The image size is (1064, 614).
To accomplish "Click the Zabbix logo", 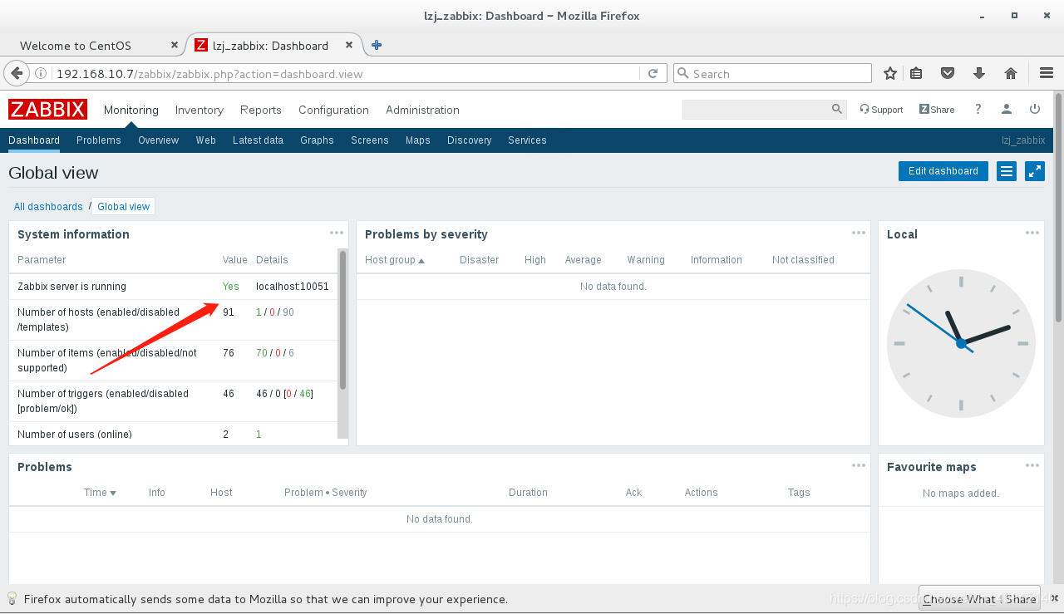I will (x=47, y=109).
